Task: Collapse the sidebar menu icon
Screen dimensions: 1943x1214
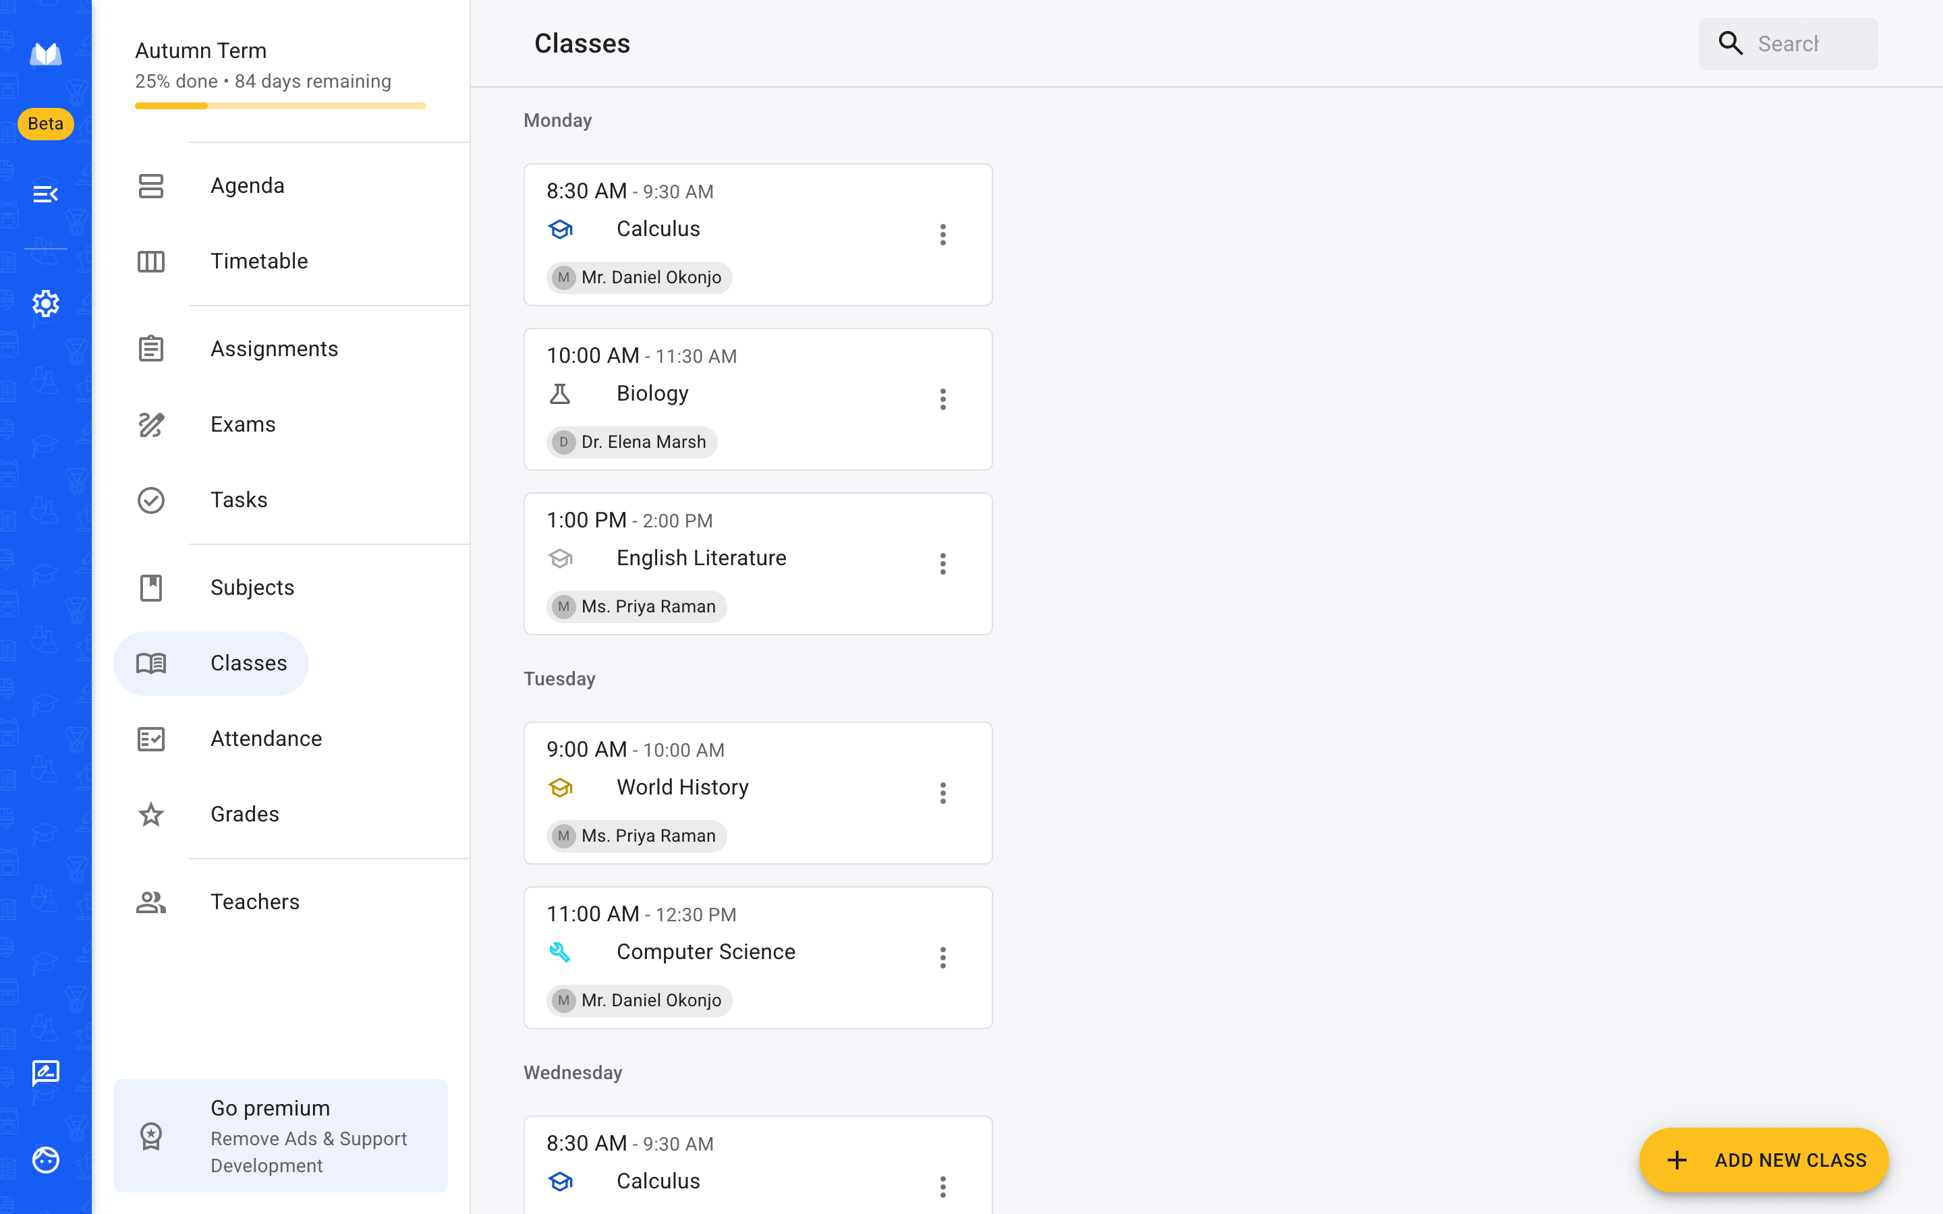Action: click(x=46, y=194)
